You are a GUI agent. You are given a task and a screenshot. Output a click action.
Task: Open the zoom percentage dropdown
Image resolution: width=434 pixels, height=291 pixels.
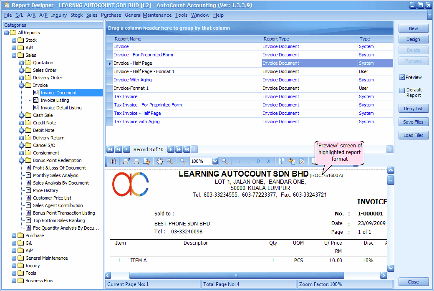click(215, 161)
